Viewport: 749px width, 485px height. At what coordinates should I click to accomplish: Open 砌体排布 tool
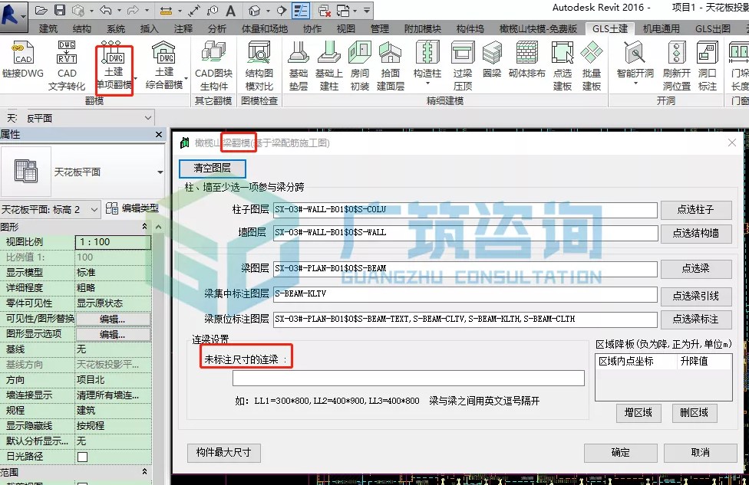pos(527,60)
